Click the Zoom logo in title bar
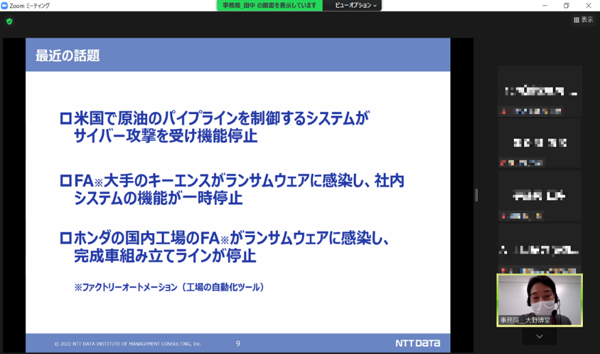 [5, 5]
